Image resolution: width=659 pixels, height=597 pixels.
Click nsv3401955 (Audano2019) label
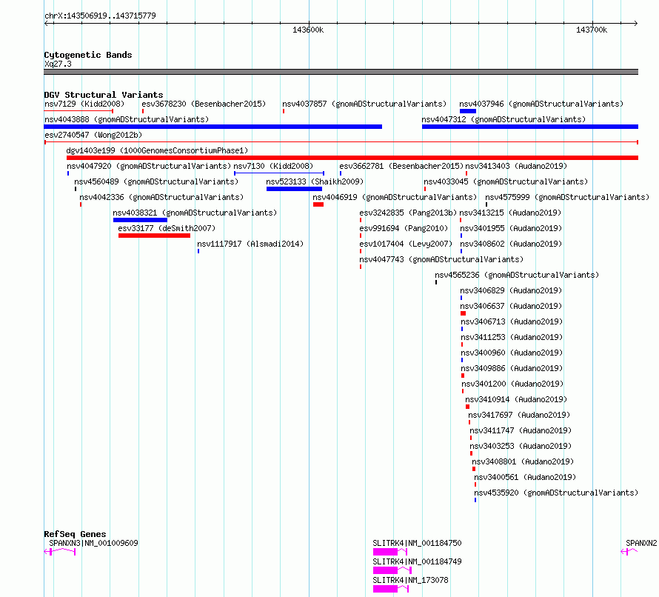[x=511, y=228]
